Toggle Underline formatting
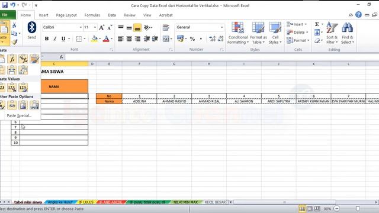 [x=63, y=38]
